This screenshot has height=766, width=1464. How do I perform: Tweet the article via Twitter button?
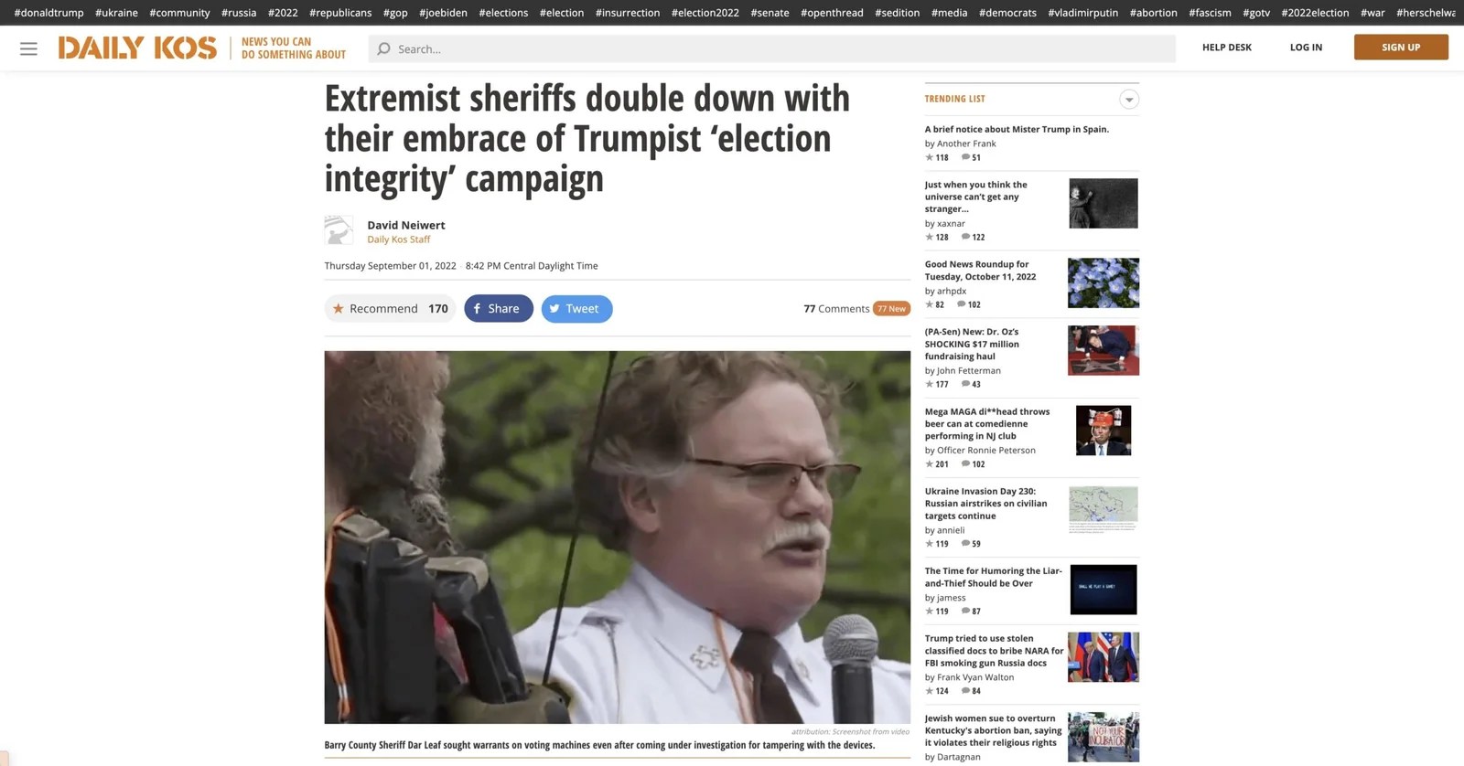(x=576, y=309)
